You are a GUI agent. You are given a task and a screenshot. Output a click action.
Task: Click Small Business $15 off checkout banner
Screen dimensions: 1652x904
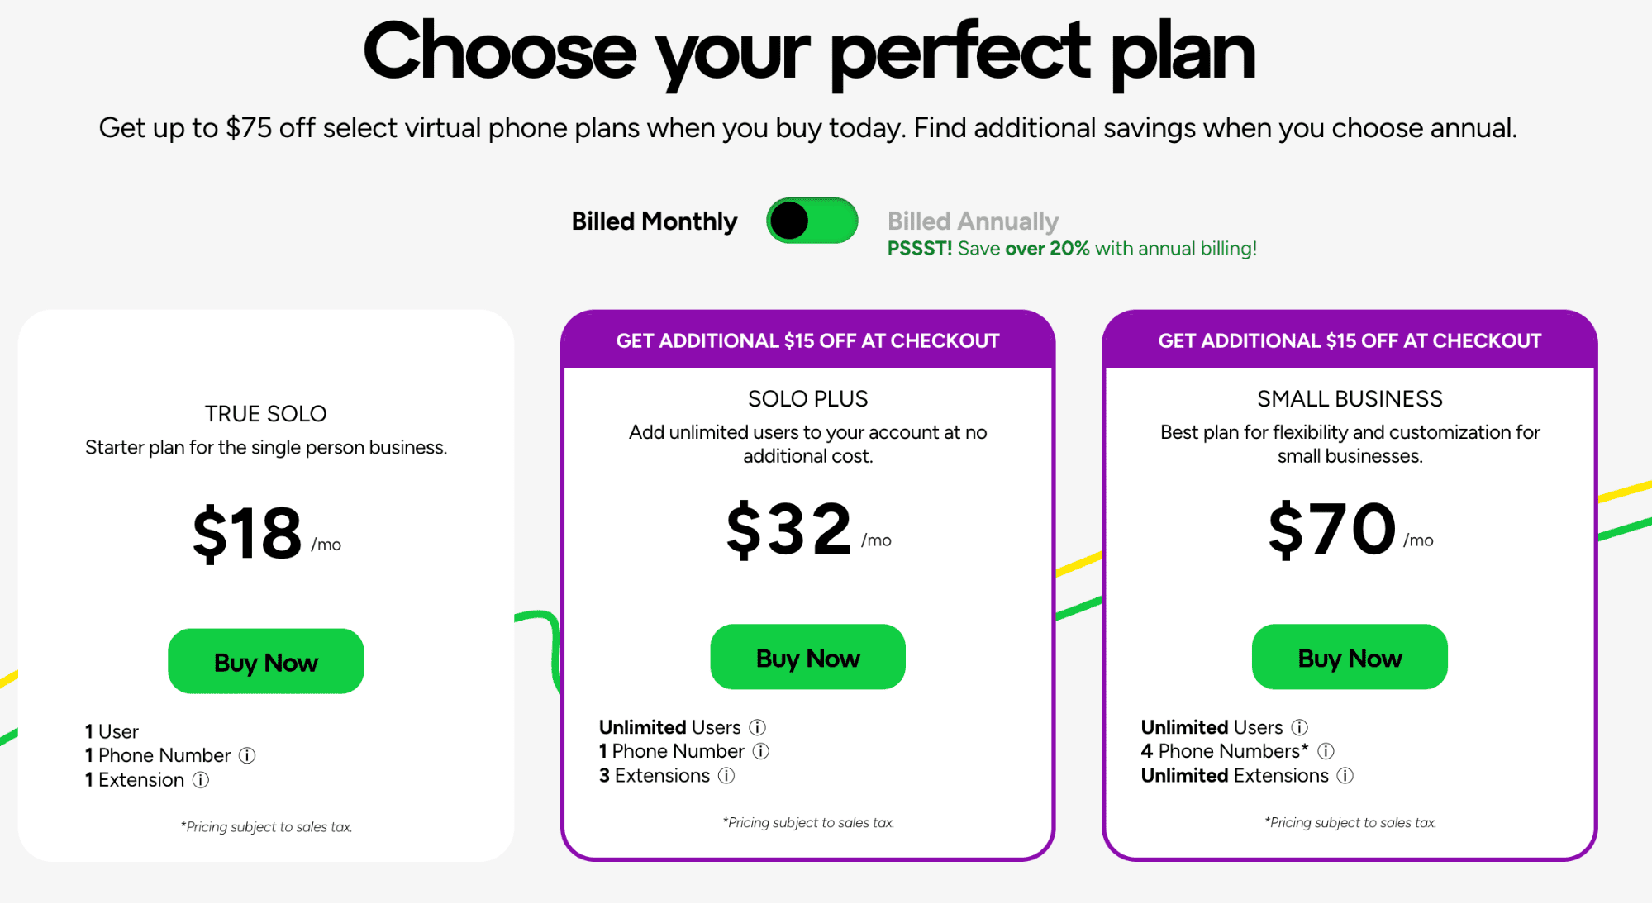pyautogui.click(x=1350, y=340)
